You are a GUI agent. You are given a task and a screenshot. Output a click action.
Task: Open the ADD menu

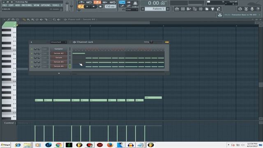pyautogui.click(x=17, y=5)
